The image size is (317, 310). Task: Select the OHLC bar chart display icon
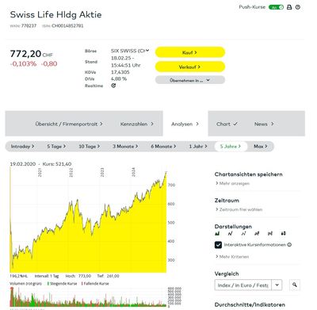coord(270,233)
